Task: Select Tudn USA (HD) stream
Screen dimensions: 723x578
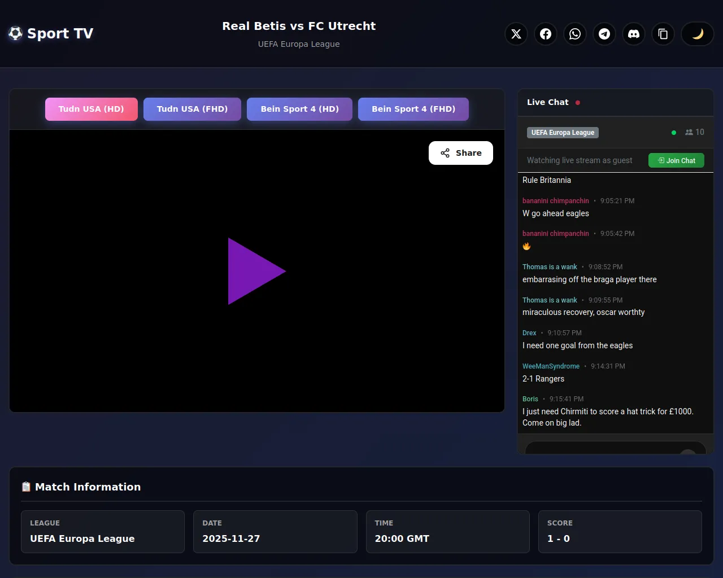Action: [91, 109]
